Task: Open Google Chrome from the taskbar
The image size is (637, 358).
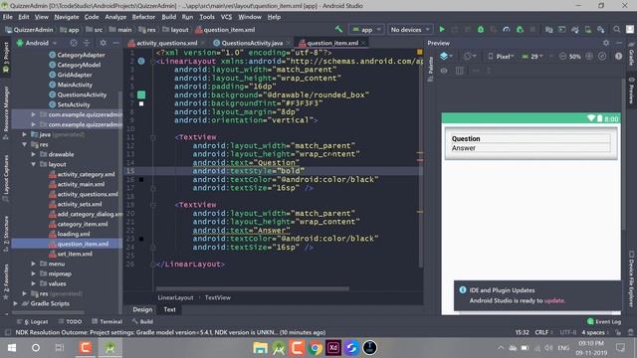Action: (315, 348)
